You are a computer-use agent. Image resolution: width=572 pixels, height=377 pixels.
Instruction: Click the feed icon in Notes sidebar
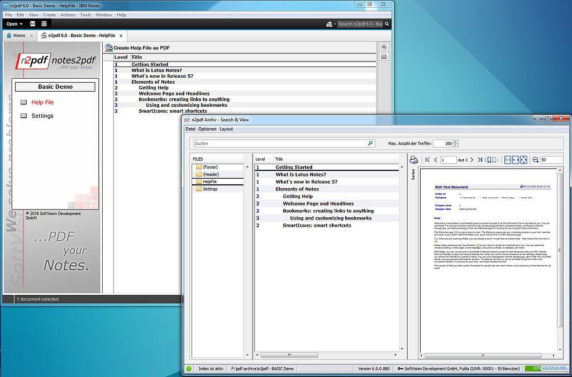(384, 56)
